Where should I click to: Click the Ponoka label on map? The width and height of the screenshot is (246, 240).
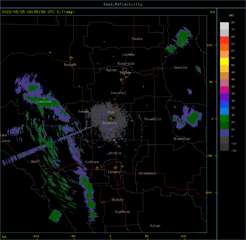(137, 39)
